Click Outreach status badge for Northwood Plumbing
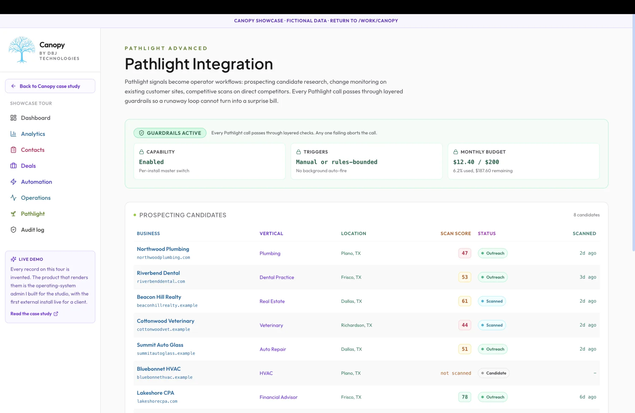This screenshot has height=413, width=635. click(493, 253)
